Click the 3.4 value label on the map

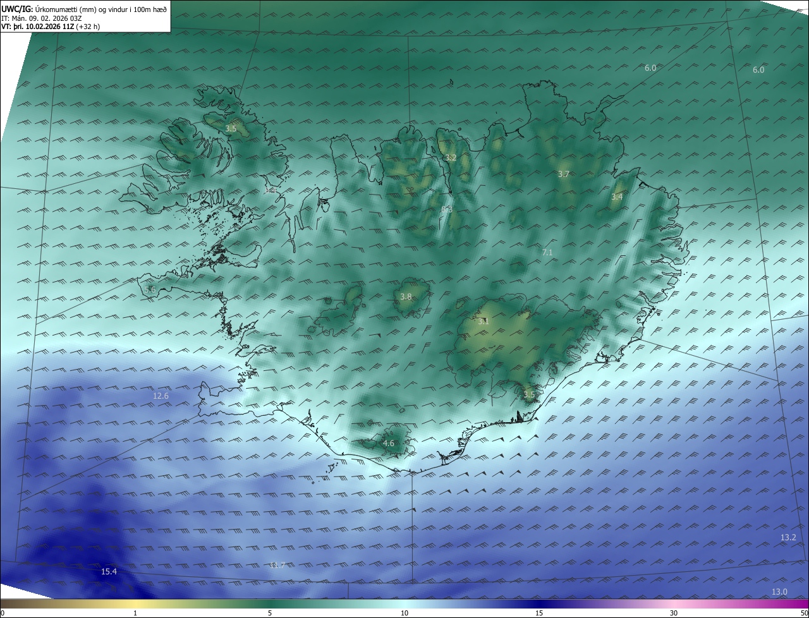pos(617,197)
